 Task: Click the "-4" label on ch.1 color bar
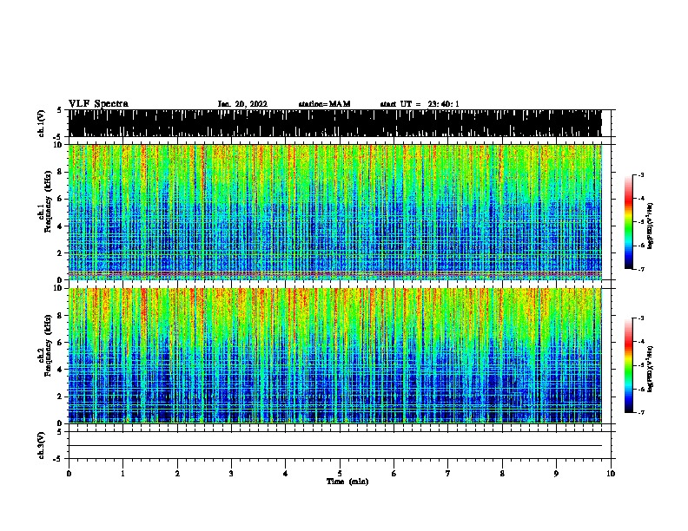tap(641, 199)
